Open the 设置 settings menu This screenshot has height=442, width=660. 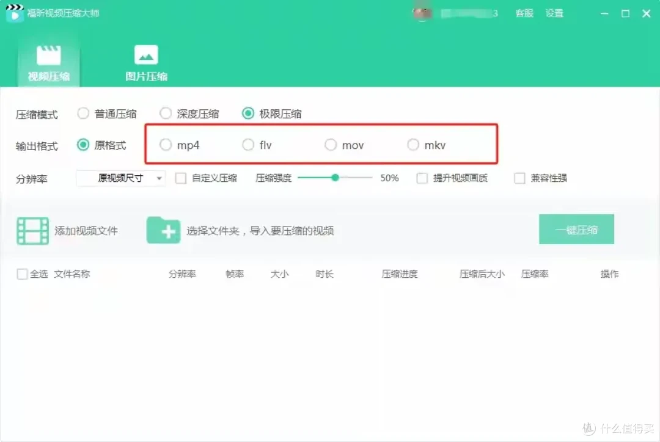click(x=554, y=13)
